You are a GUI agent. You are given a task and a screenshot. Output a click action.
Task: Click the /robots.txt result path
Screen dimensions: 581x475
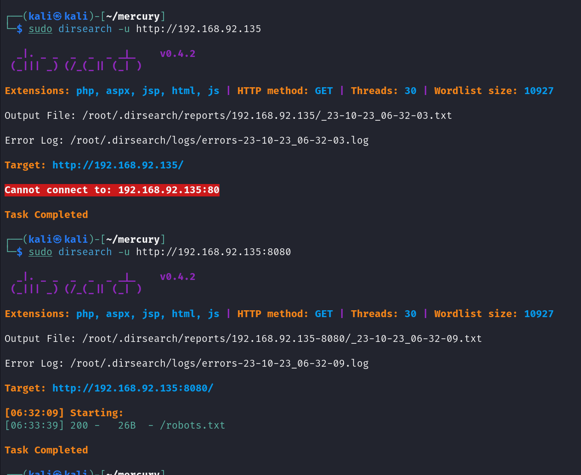click(192, 425)
